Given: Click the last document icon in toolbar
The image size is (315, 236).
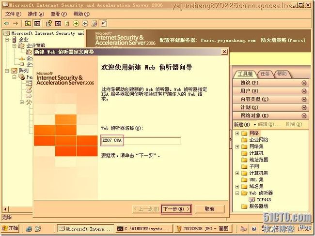Looking at the screenshot, I should [x=104, y=24].
